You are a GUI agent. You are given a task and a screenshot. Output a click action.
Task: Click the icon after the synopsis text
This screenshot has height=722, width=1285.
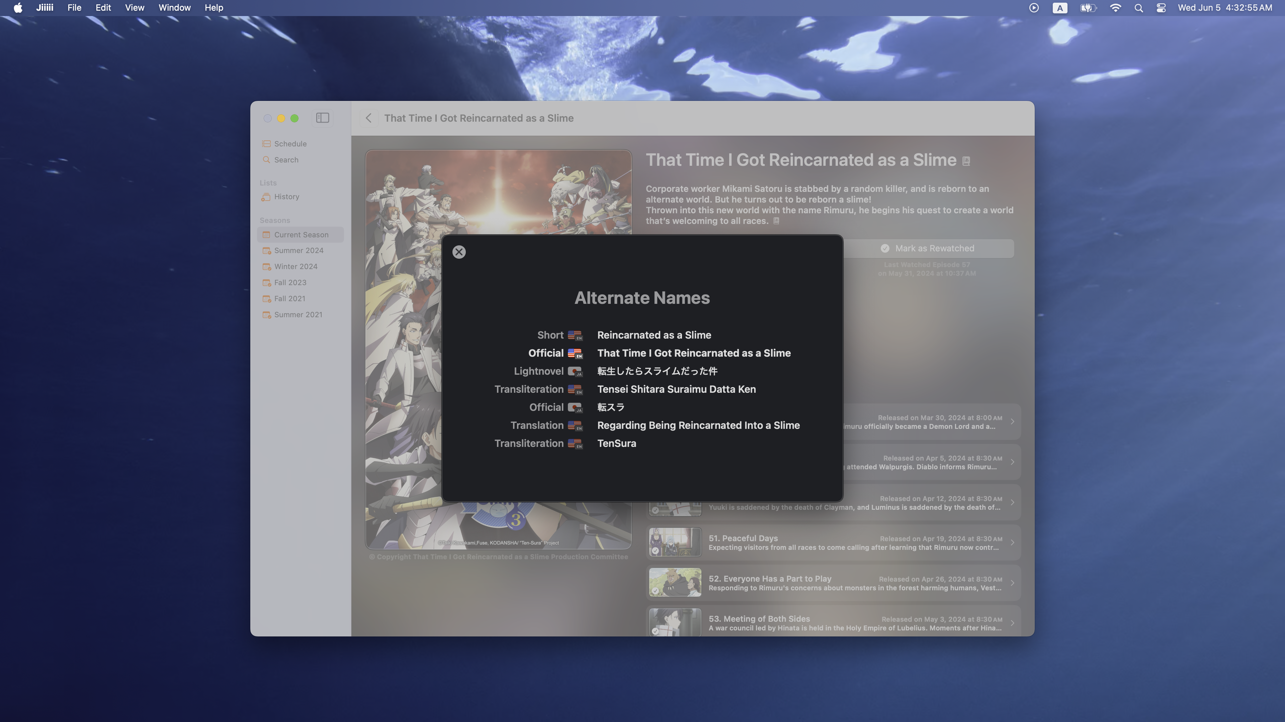(x=776, y=221)
